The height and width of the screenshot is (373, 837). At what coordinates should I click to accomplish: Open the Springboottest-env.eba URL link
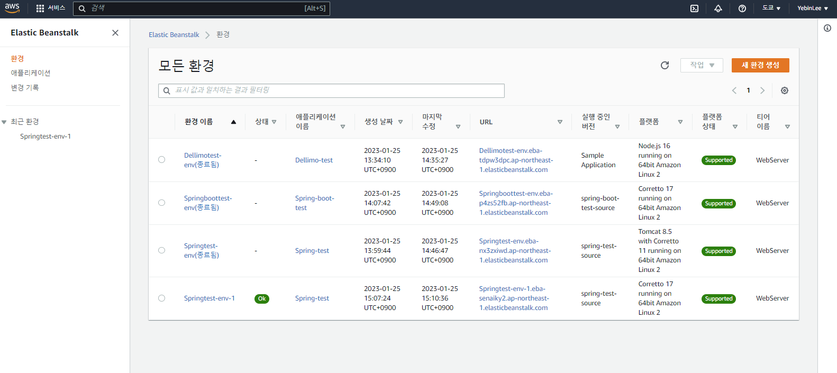click(x=516, y=203)
